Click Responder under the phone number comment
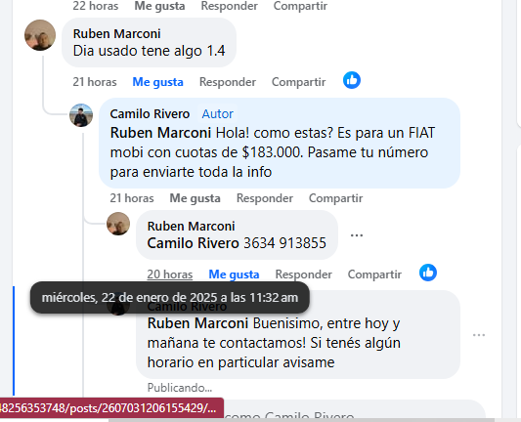521x422 pixels. (x=304, y=274)
